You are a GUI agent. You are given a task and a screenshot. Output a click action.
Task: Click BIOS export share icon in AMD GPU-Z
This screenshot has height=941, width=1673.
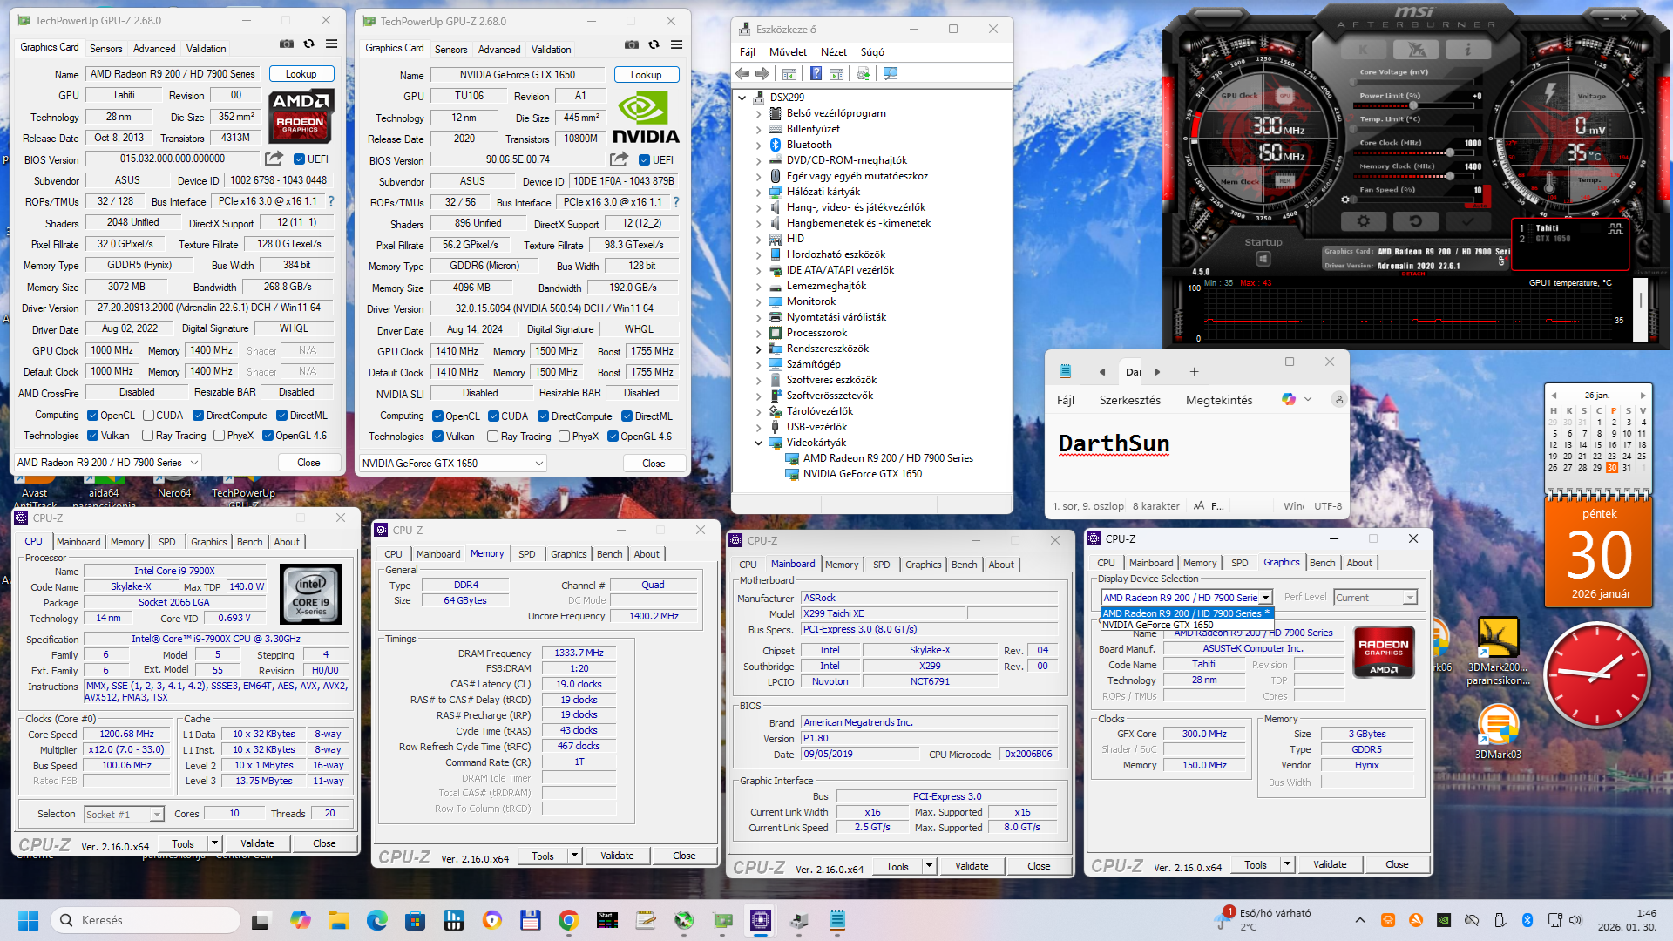coord(274,159)
